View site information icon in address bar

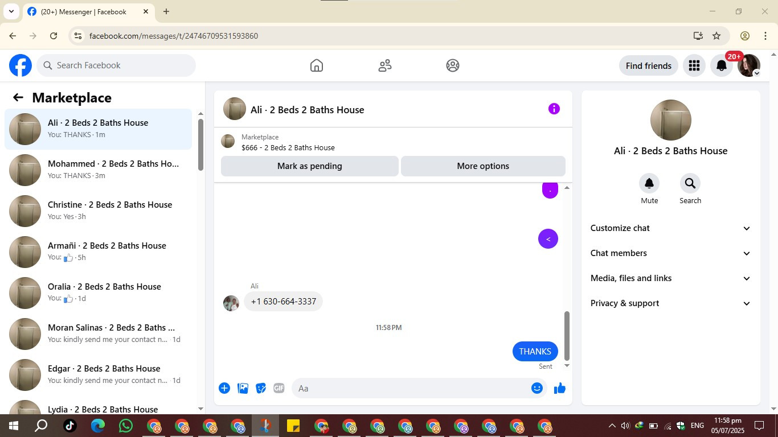pos(79,36)
